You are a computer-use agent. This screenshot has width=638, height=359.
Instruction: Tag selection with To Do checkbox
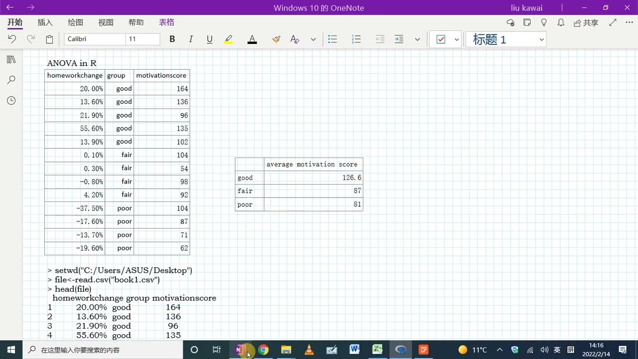coord(441,39)
